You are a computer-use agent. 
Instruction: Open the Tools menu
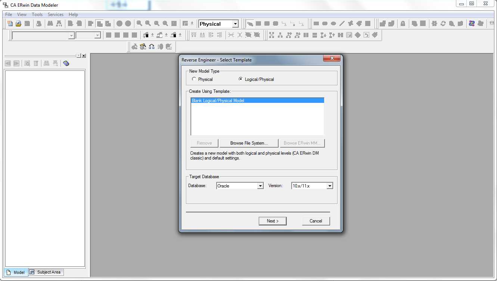point(37,15)
